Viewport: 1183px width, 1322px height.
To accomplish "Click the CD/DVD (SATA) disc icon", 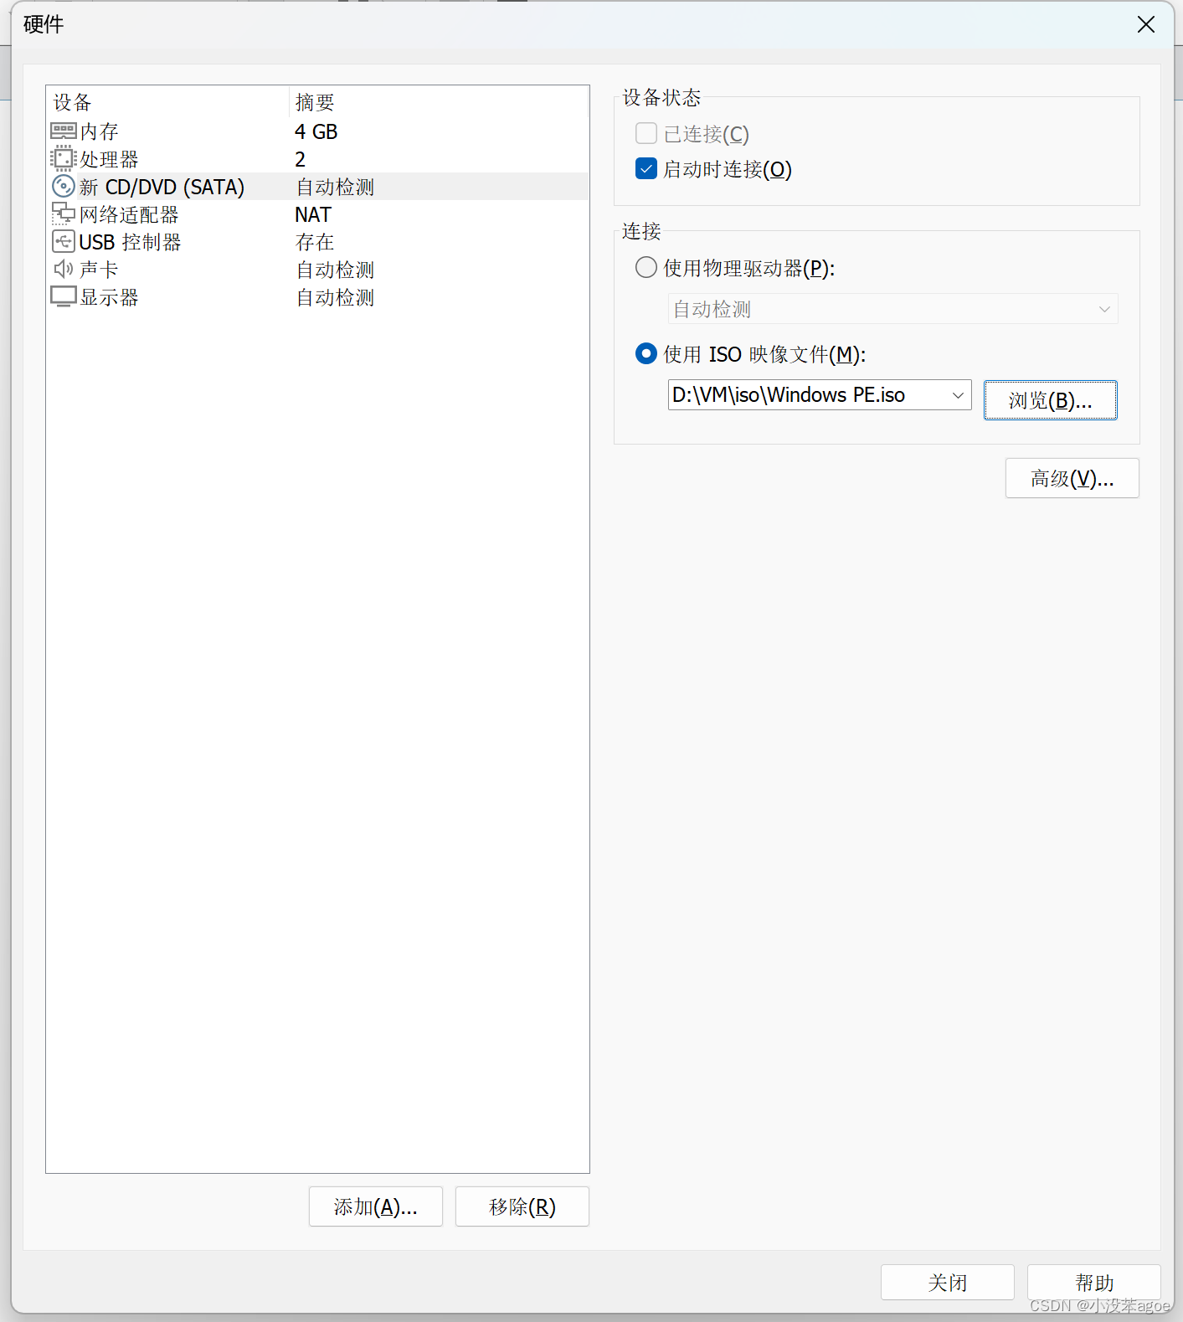I will pyautogui.click(x=64, y=186).
